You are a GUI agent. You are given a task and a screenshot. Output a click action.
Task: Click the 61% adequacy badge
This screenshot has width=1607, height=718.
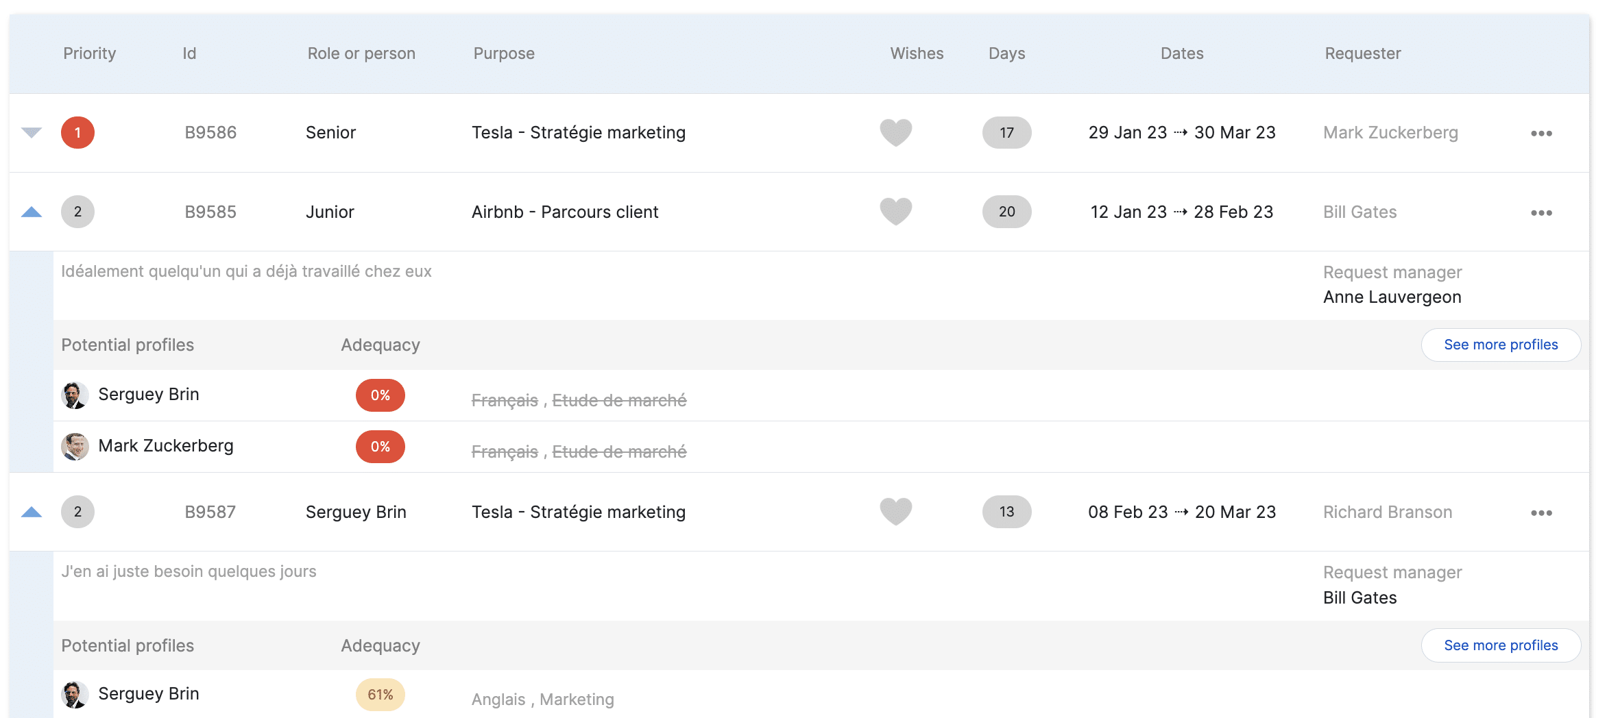click(380, 695)
